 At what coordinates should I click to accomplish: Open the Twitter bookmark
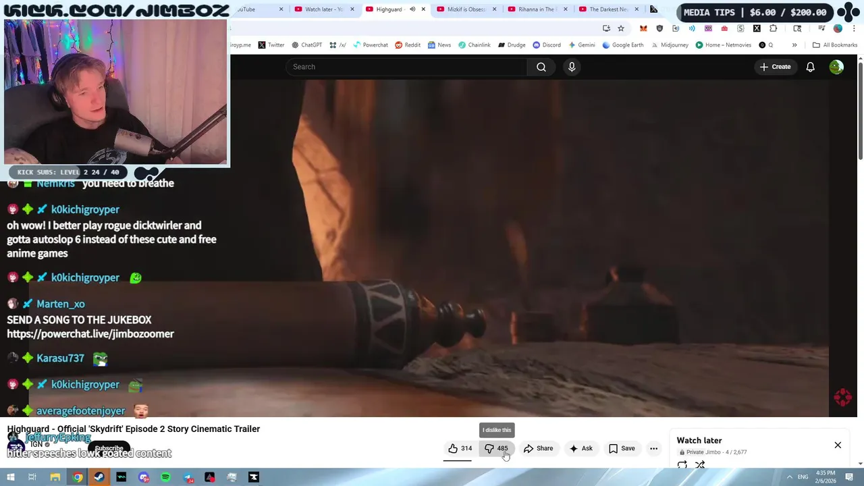[271, 45]
